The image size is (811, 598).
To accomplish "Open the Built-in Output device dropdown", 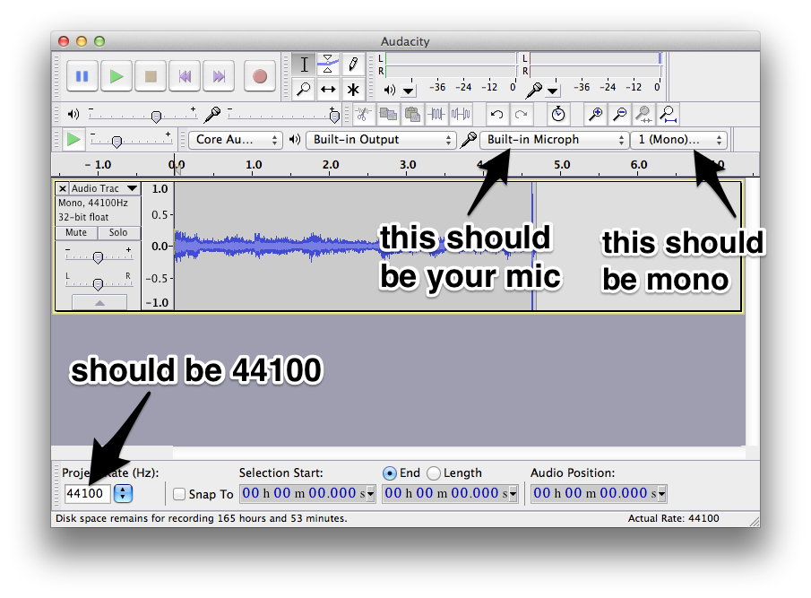I will 381,140.
